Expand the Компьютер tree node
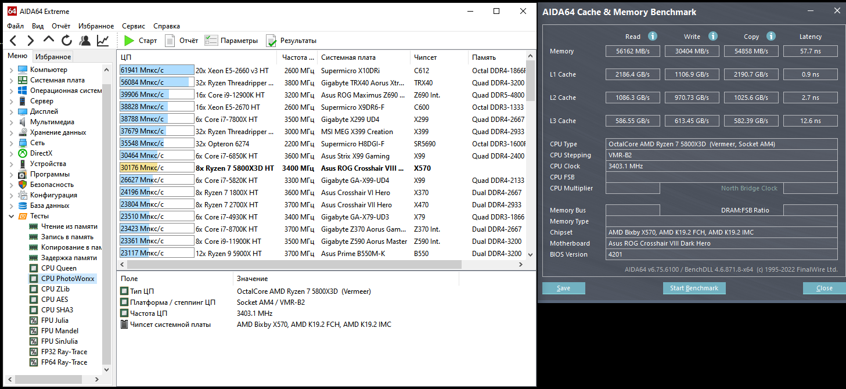The width and height of the screenshot is (846, 389). pyautogui.click(x=11, y=70)
